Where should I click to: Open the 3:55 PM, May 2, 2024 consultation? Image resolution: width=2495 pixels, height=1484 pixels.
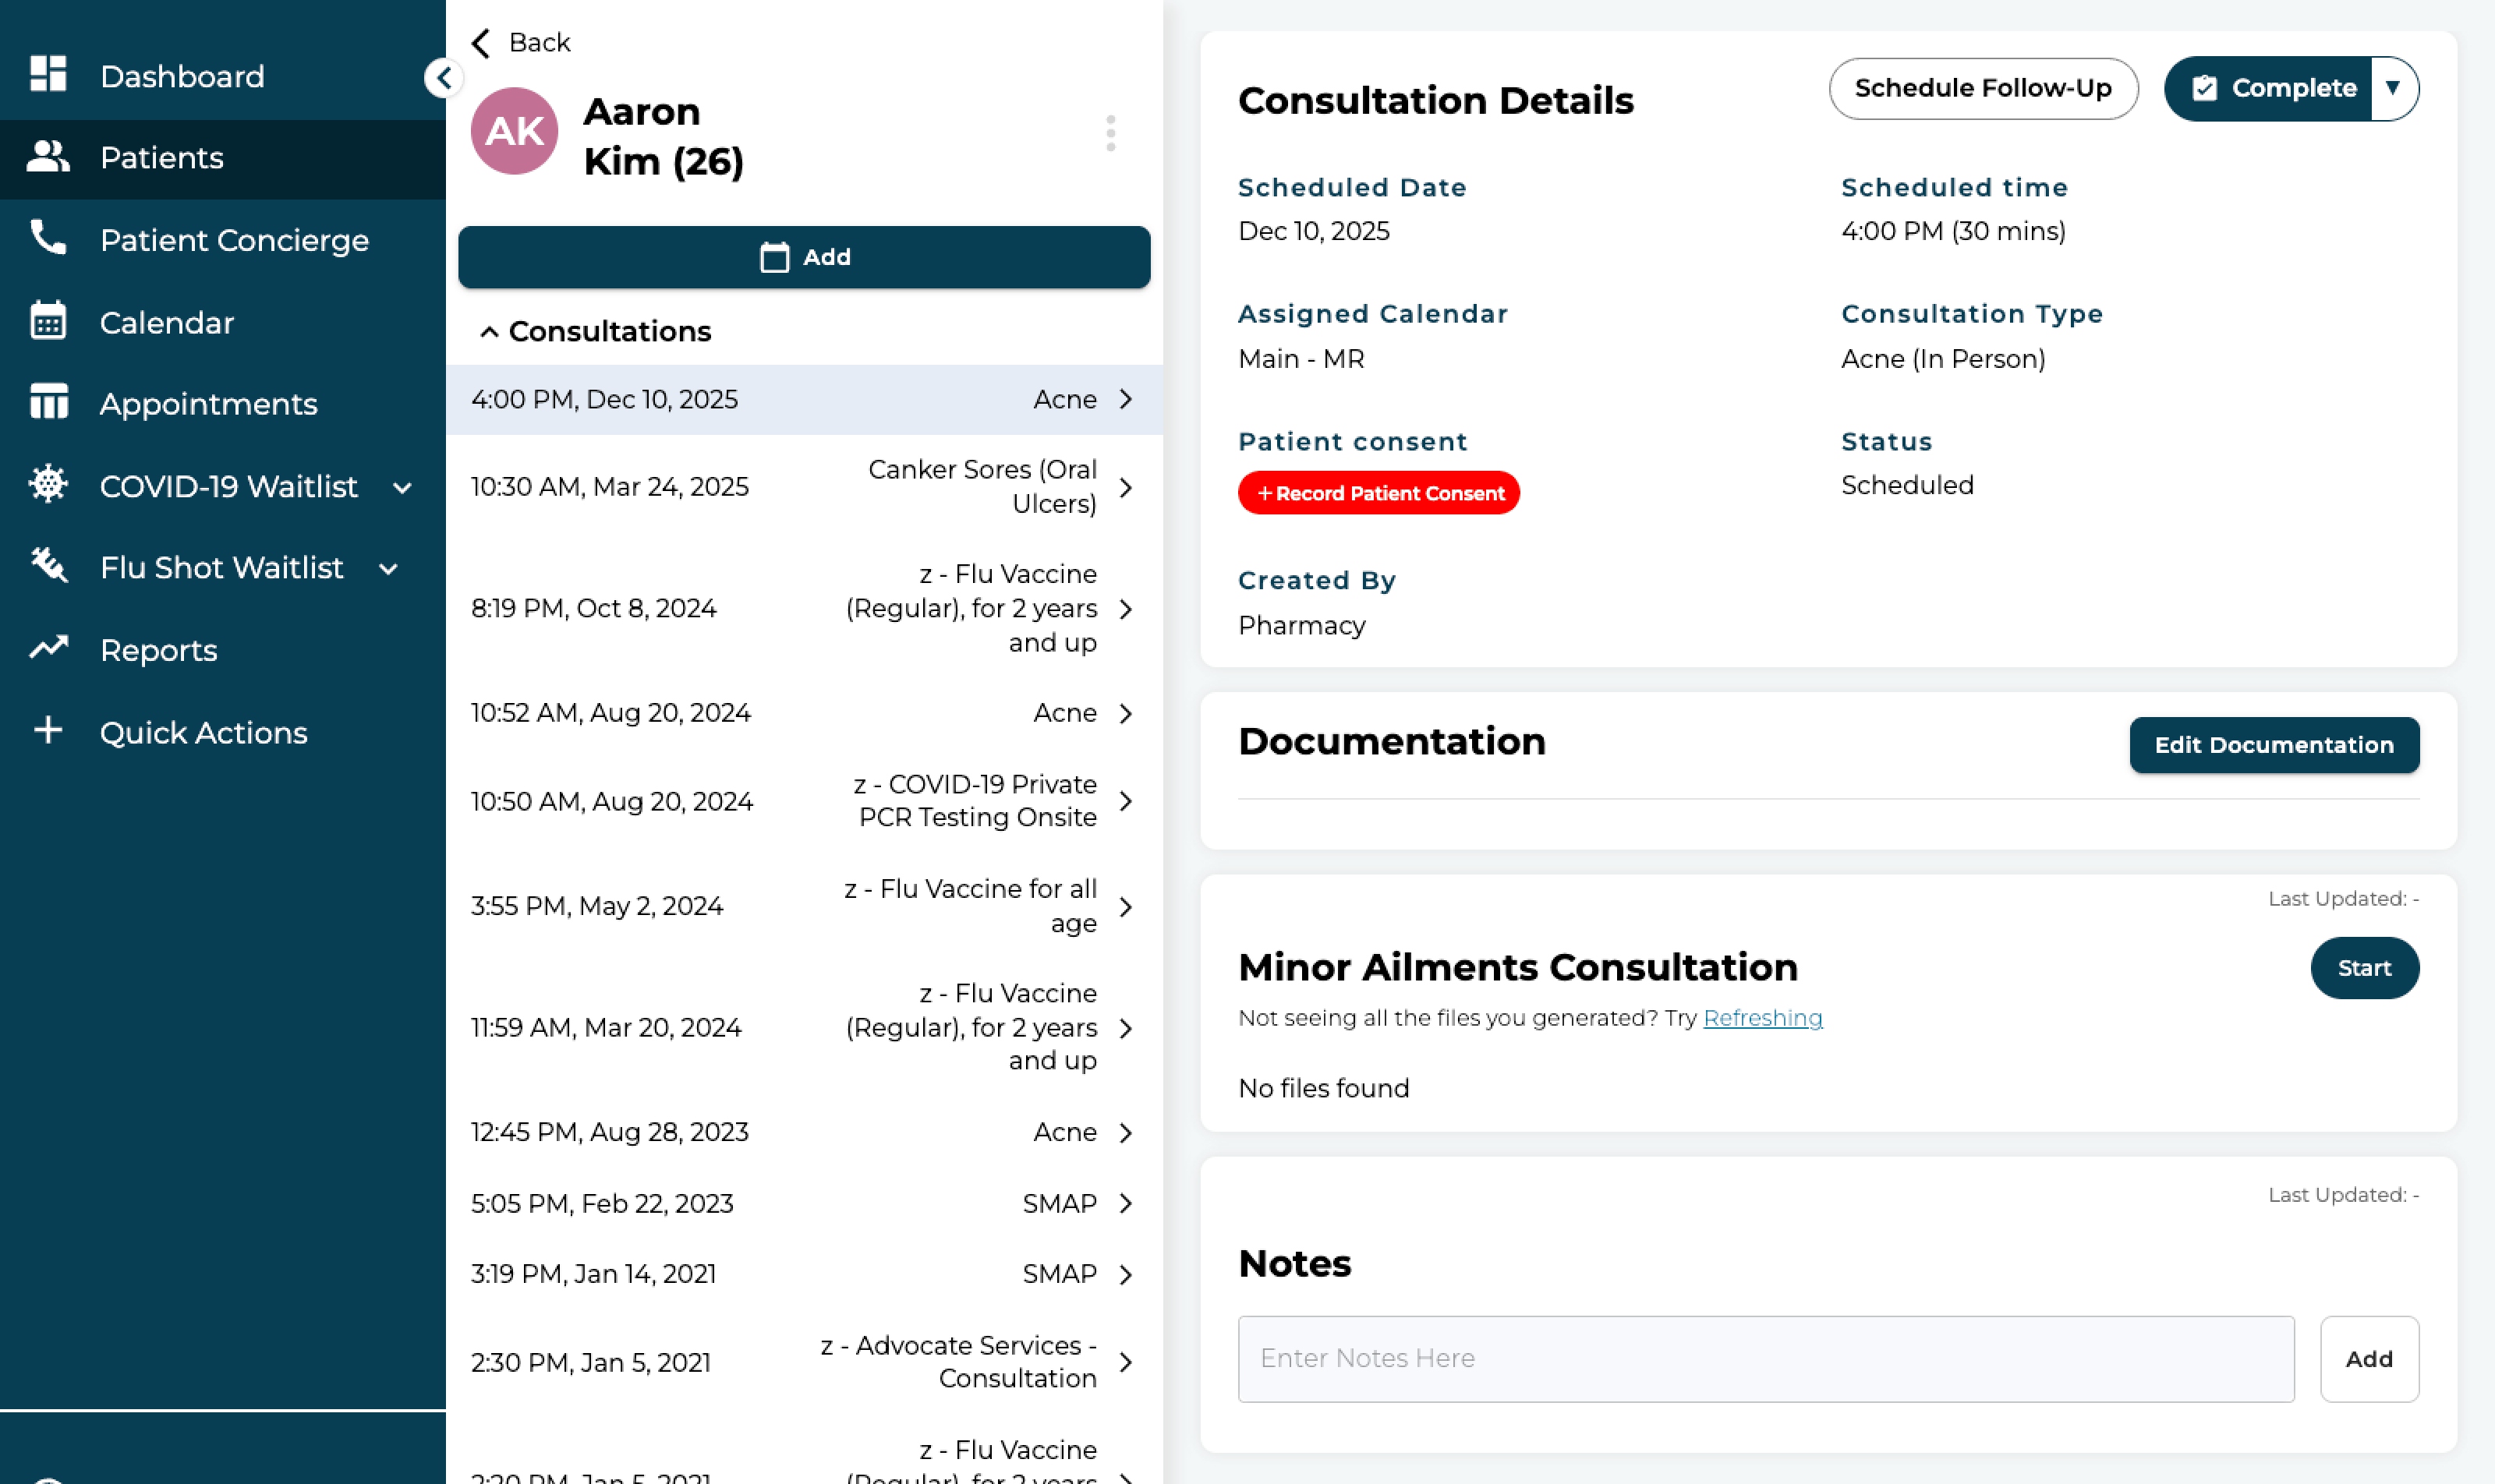(805, 906)
